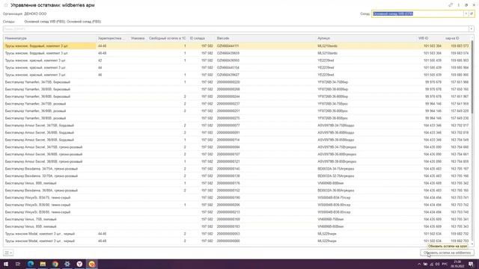Screen dimensions: 479x269
Task: Open File Explorer from taskbar
Action: [43, 264]
